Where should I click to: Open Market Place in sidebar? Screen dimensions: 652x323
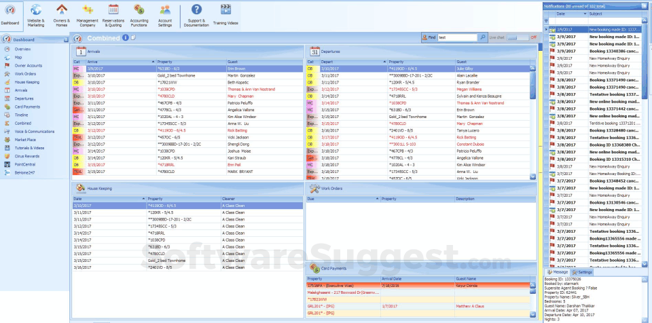click(x=25, y=140)
